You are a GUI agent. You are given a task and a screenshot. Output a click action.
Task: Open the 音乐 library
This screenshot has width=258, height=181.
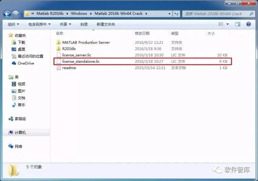(21, 105)
